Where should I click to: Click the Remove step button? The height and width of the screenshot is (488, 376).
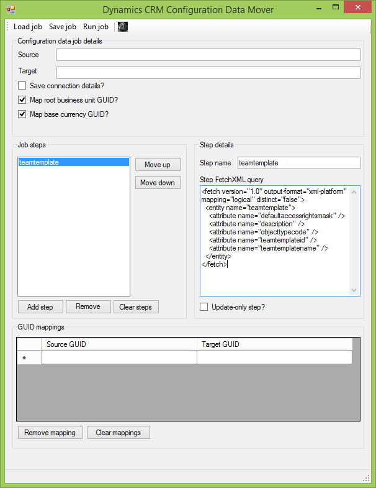point(88,307)
